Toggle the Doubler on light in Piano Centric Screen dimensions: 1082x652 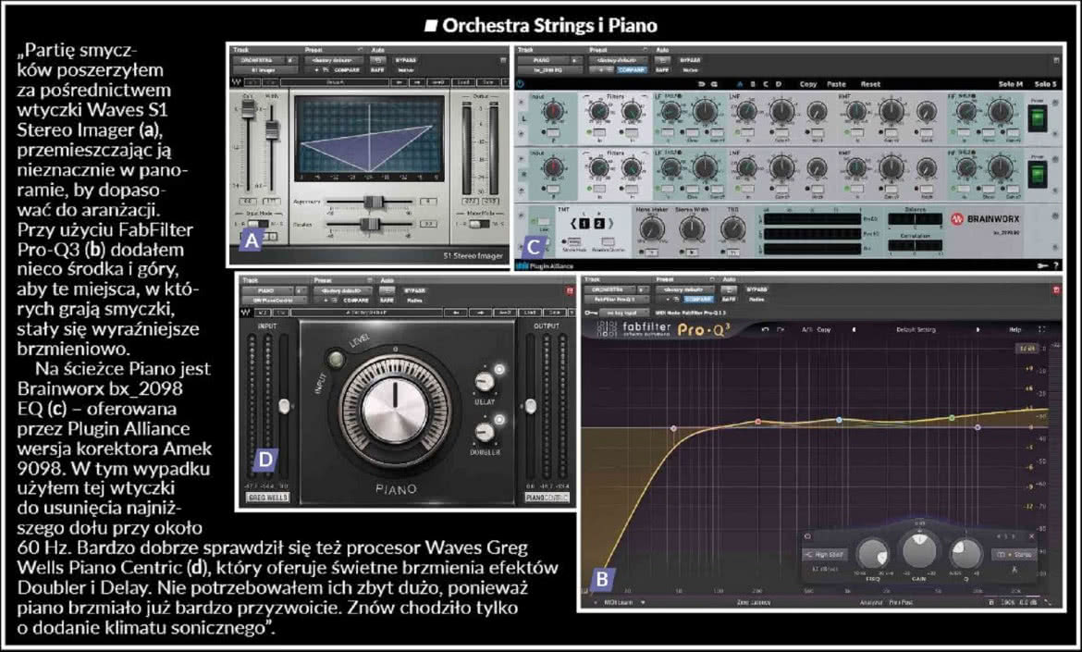(498, 420)
